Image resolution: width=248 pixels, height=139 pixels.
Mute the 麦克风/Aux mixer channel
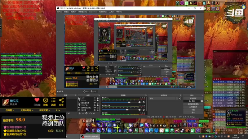(140, 102)
